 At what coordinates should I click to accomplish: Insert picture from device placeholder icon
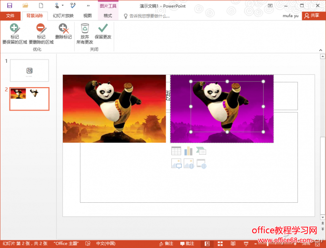coord(176,164)
